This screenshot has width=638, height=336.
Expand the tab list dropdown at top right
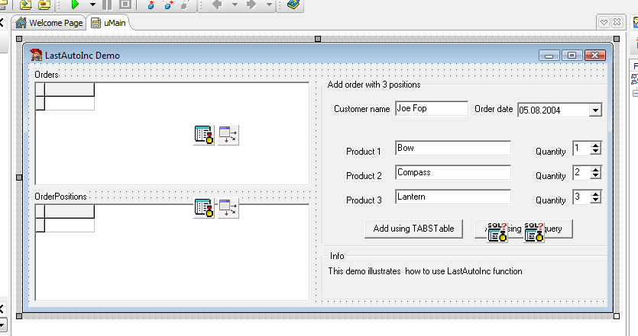[x=604, y=23]
